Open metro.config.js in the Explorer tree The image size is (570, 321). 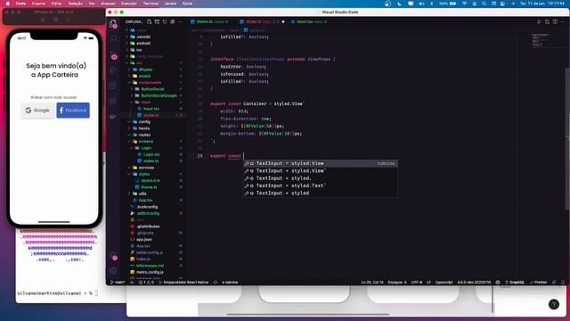click(x=150, y=272)
